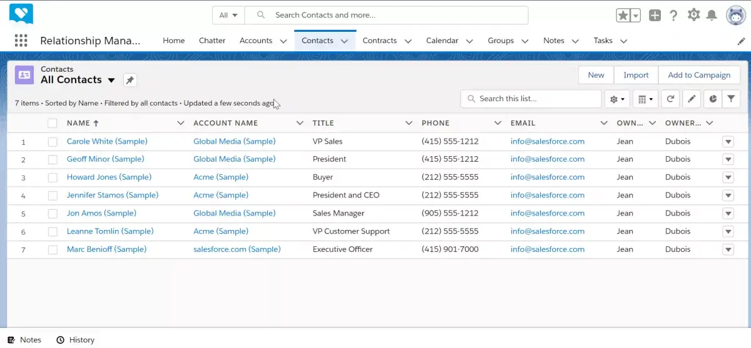Expand the Contracts tab chevron
Screen dimensions: 751x348
click(408, 41)
